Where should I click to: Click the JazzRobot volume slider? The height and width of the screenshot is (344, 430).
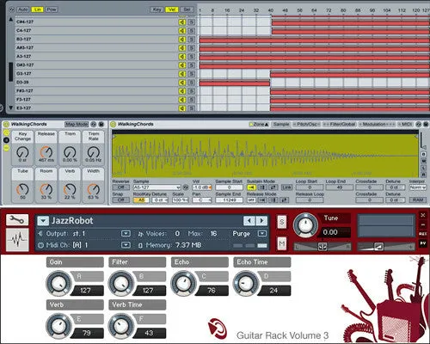click(386, 246)
